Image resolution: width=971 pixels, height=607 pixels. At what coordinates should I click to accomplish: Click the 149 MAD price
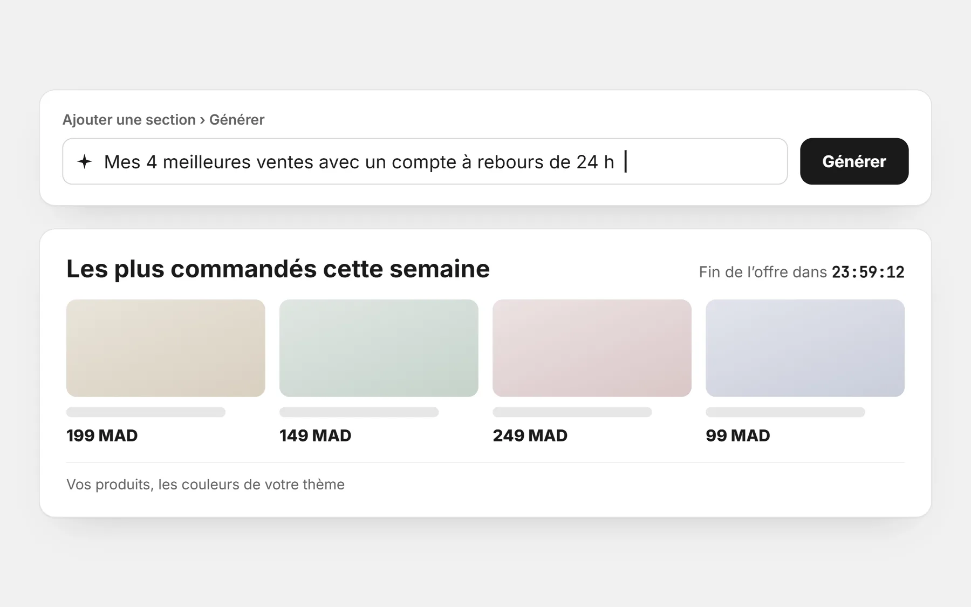pyautogui.click(x=315, y=435)
